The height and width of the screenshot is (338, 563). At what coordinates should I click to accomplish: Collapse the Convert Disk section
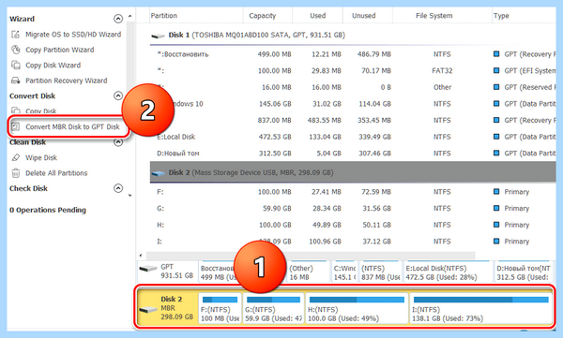pos(118,96)
